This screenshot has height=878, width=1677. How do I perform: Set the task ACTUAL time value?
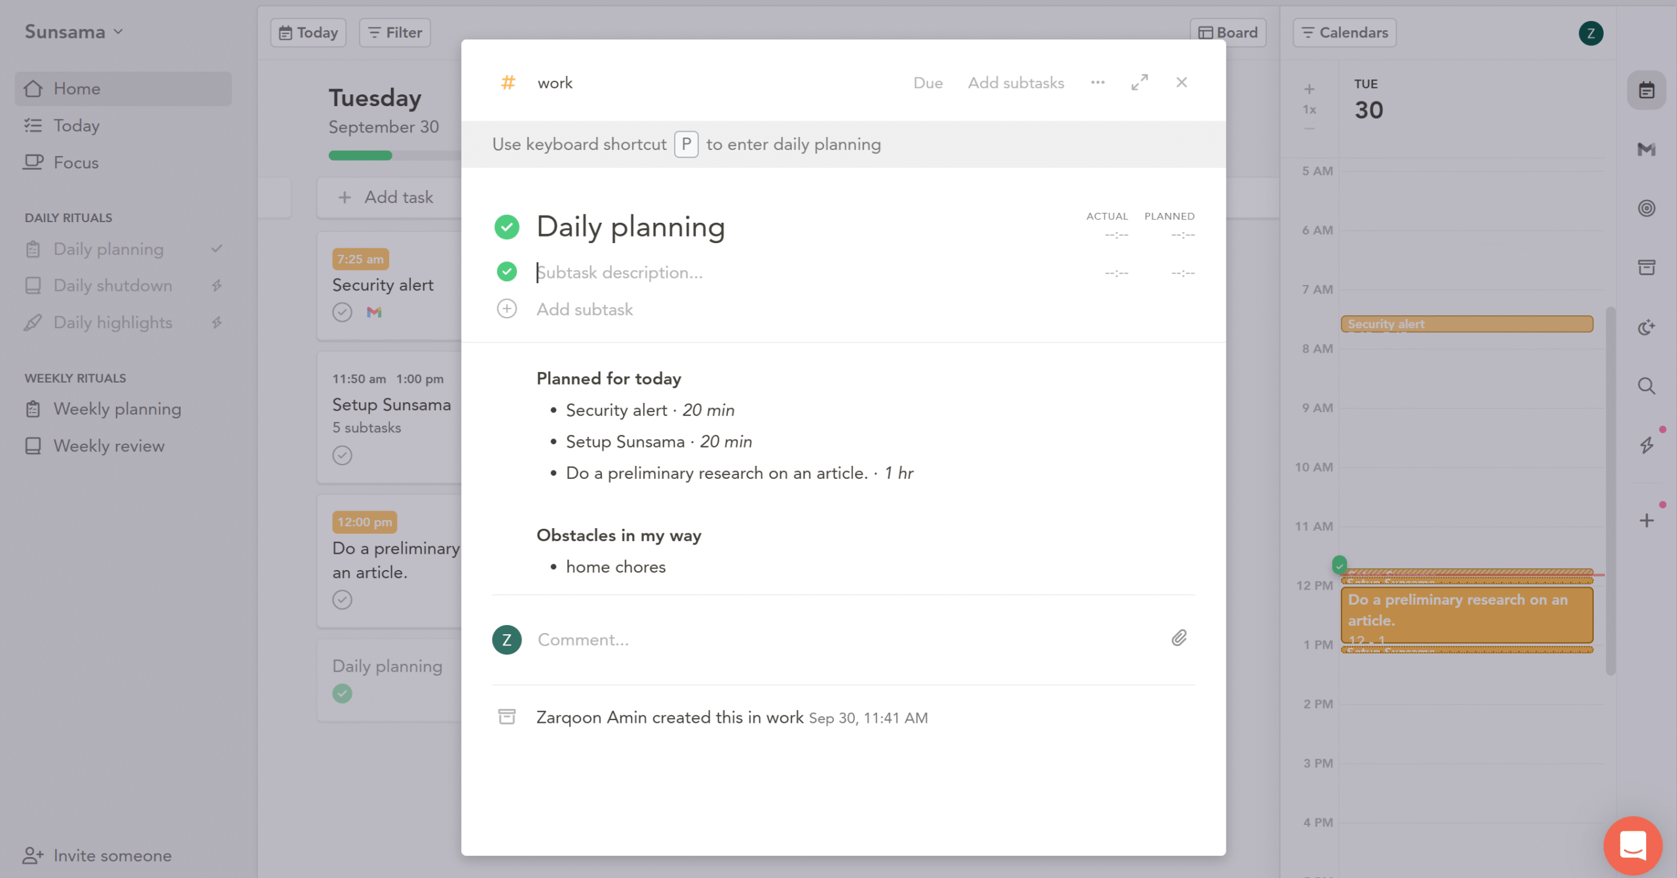[x=1116, y=235]
